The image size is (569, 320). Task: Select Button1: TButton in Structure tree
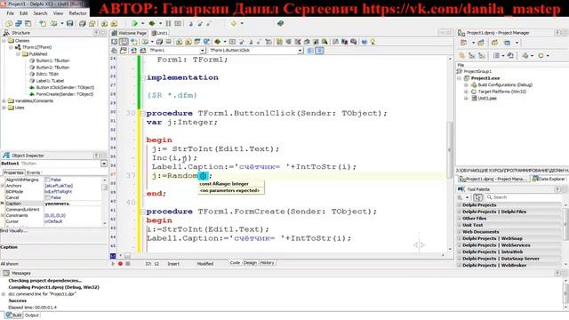click(x=52, y=60)
